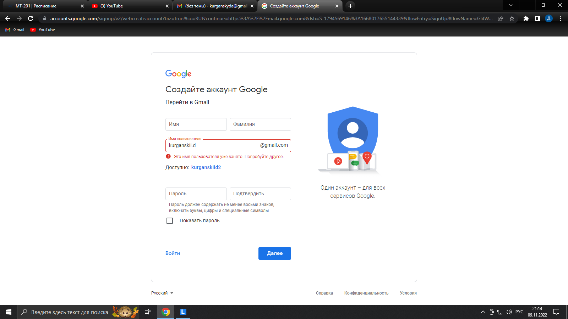Click the Фамилия input field
568x319 pixels.
pyautogui.click(x=260, y=124)
